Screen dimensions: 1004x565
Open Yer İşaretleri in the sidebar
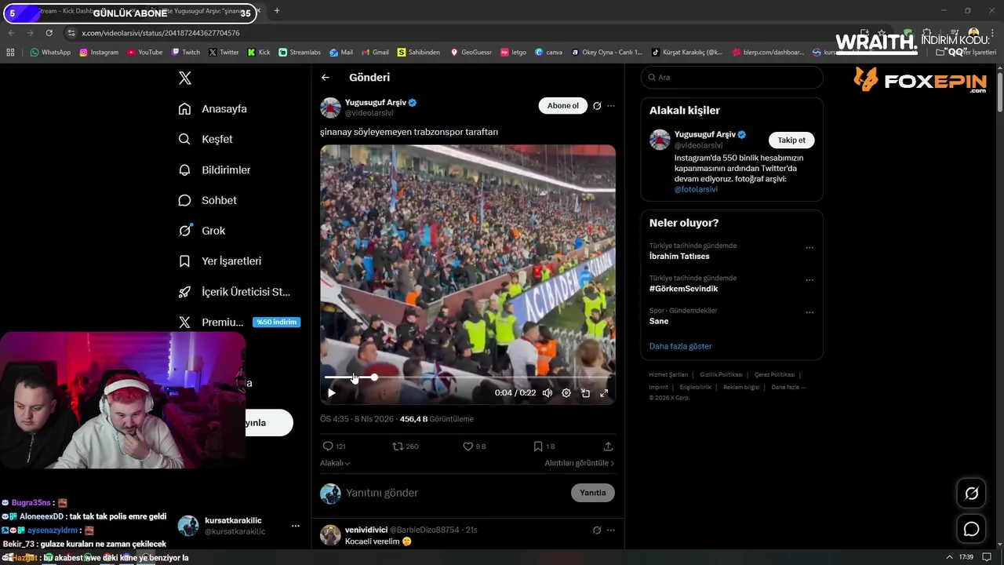click(220, 261)
